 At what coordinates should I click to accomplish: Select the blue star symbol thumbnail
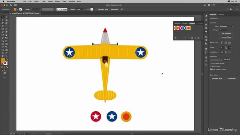[x=184, y=28]
